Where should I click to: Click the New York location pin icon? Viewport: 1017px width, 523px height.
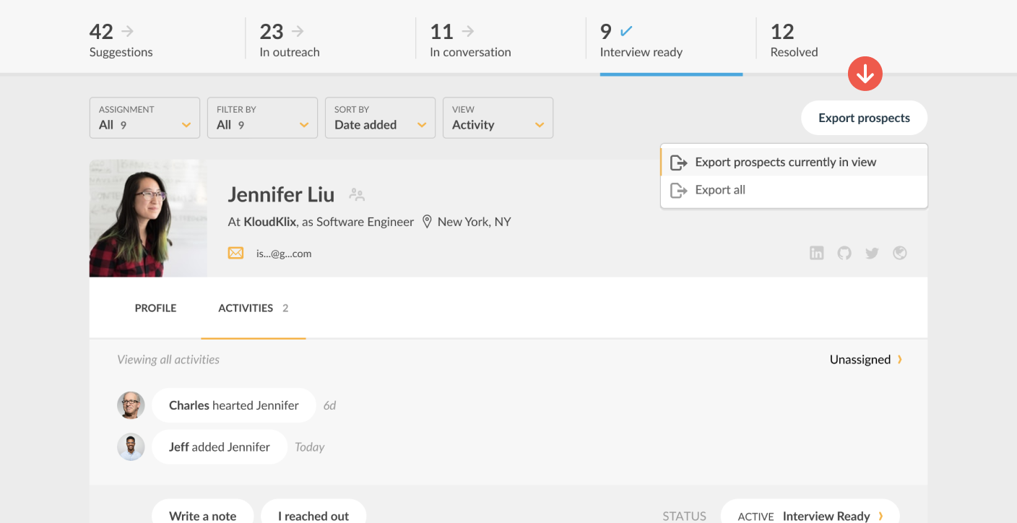[427, 222]
